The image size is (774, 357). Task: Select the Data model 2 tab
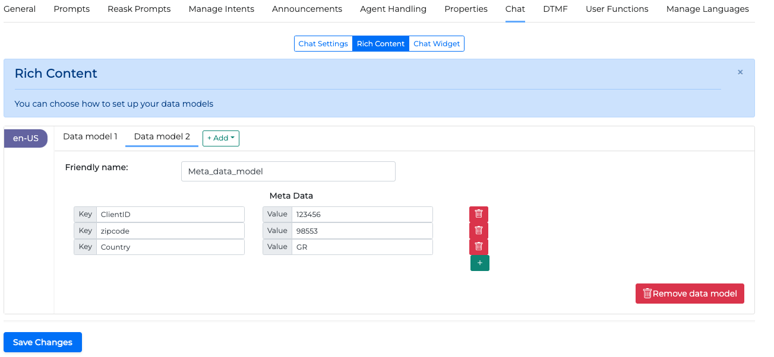click(162, 136)
